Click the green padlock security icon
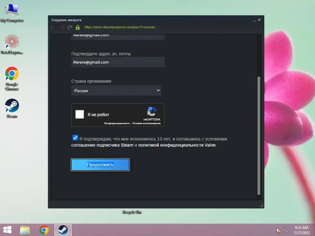 tap(78, 27)
